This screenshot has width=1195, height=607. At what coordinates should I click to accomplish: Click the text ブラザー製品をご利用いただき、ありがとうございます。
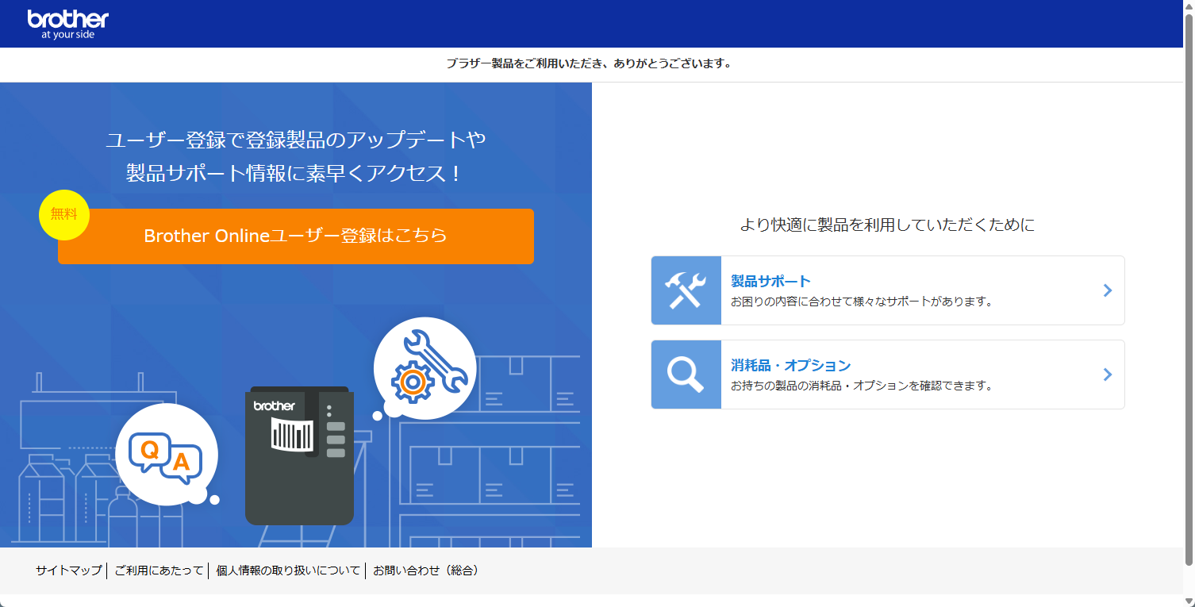(589, 63)
